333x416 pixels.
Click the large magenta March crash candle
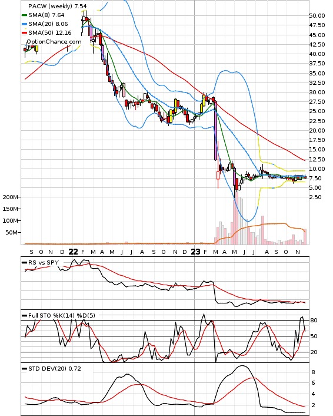click(216, 131)
